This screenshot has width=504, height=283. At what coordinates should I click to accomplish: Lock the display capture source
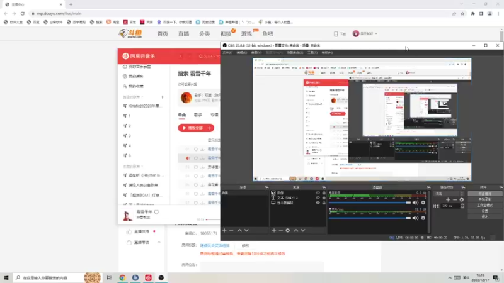[324, 203]
